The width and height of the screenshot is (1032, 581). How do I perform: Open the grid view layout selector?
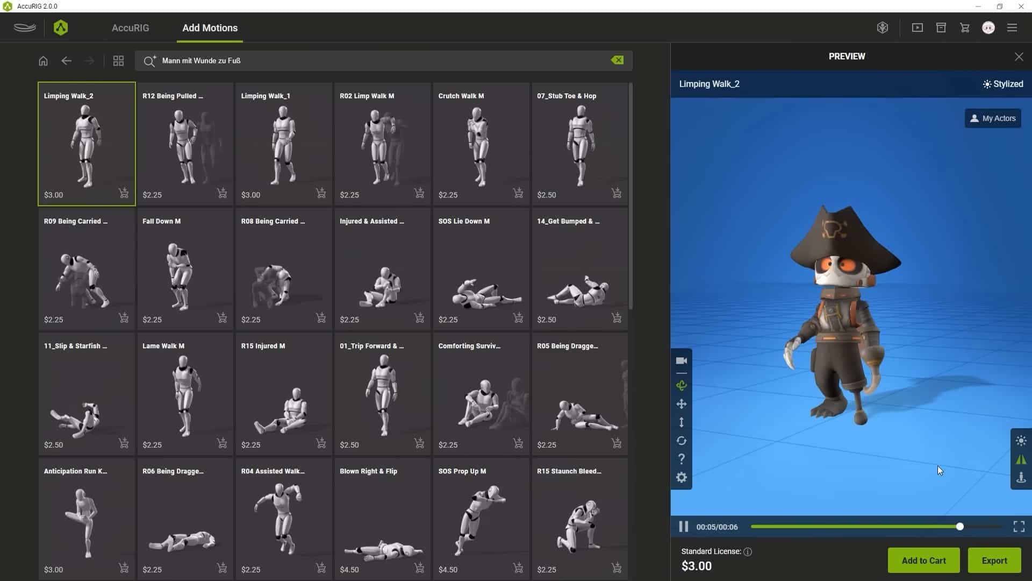118,60
